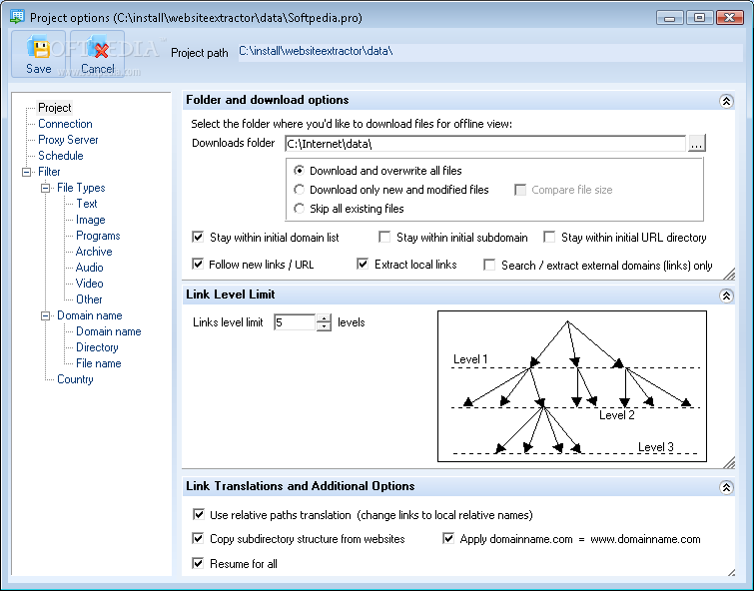Click the link levels diagram image
Viewport: 754px width, 591px height.
[572, 386]
